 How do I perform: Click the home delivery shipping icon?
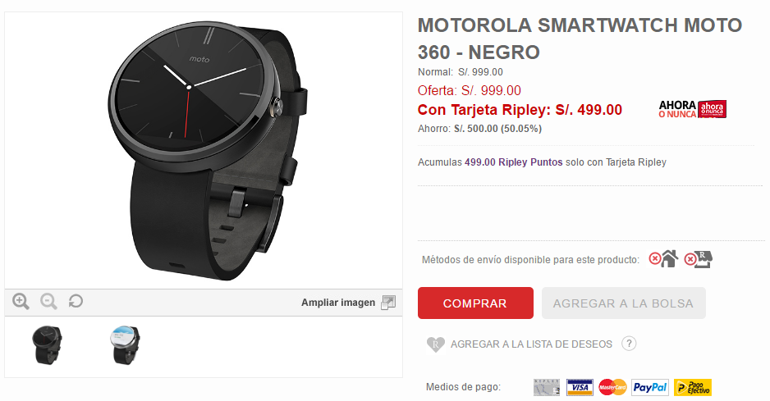click(x=663, y=258)
